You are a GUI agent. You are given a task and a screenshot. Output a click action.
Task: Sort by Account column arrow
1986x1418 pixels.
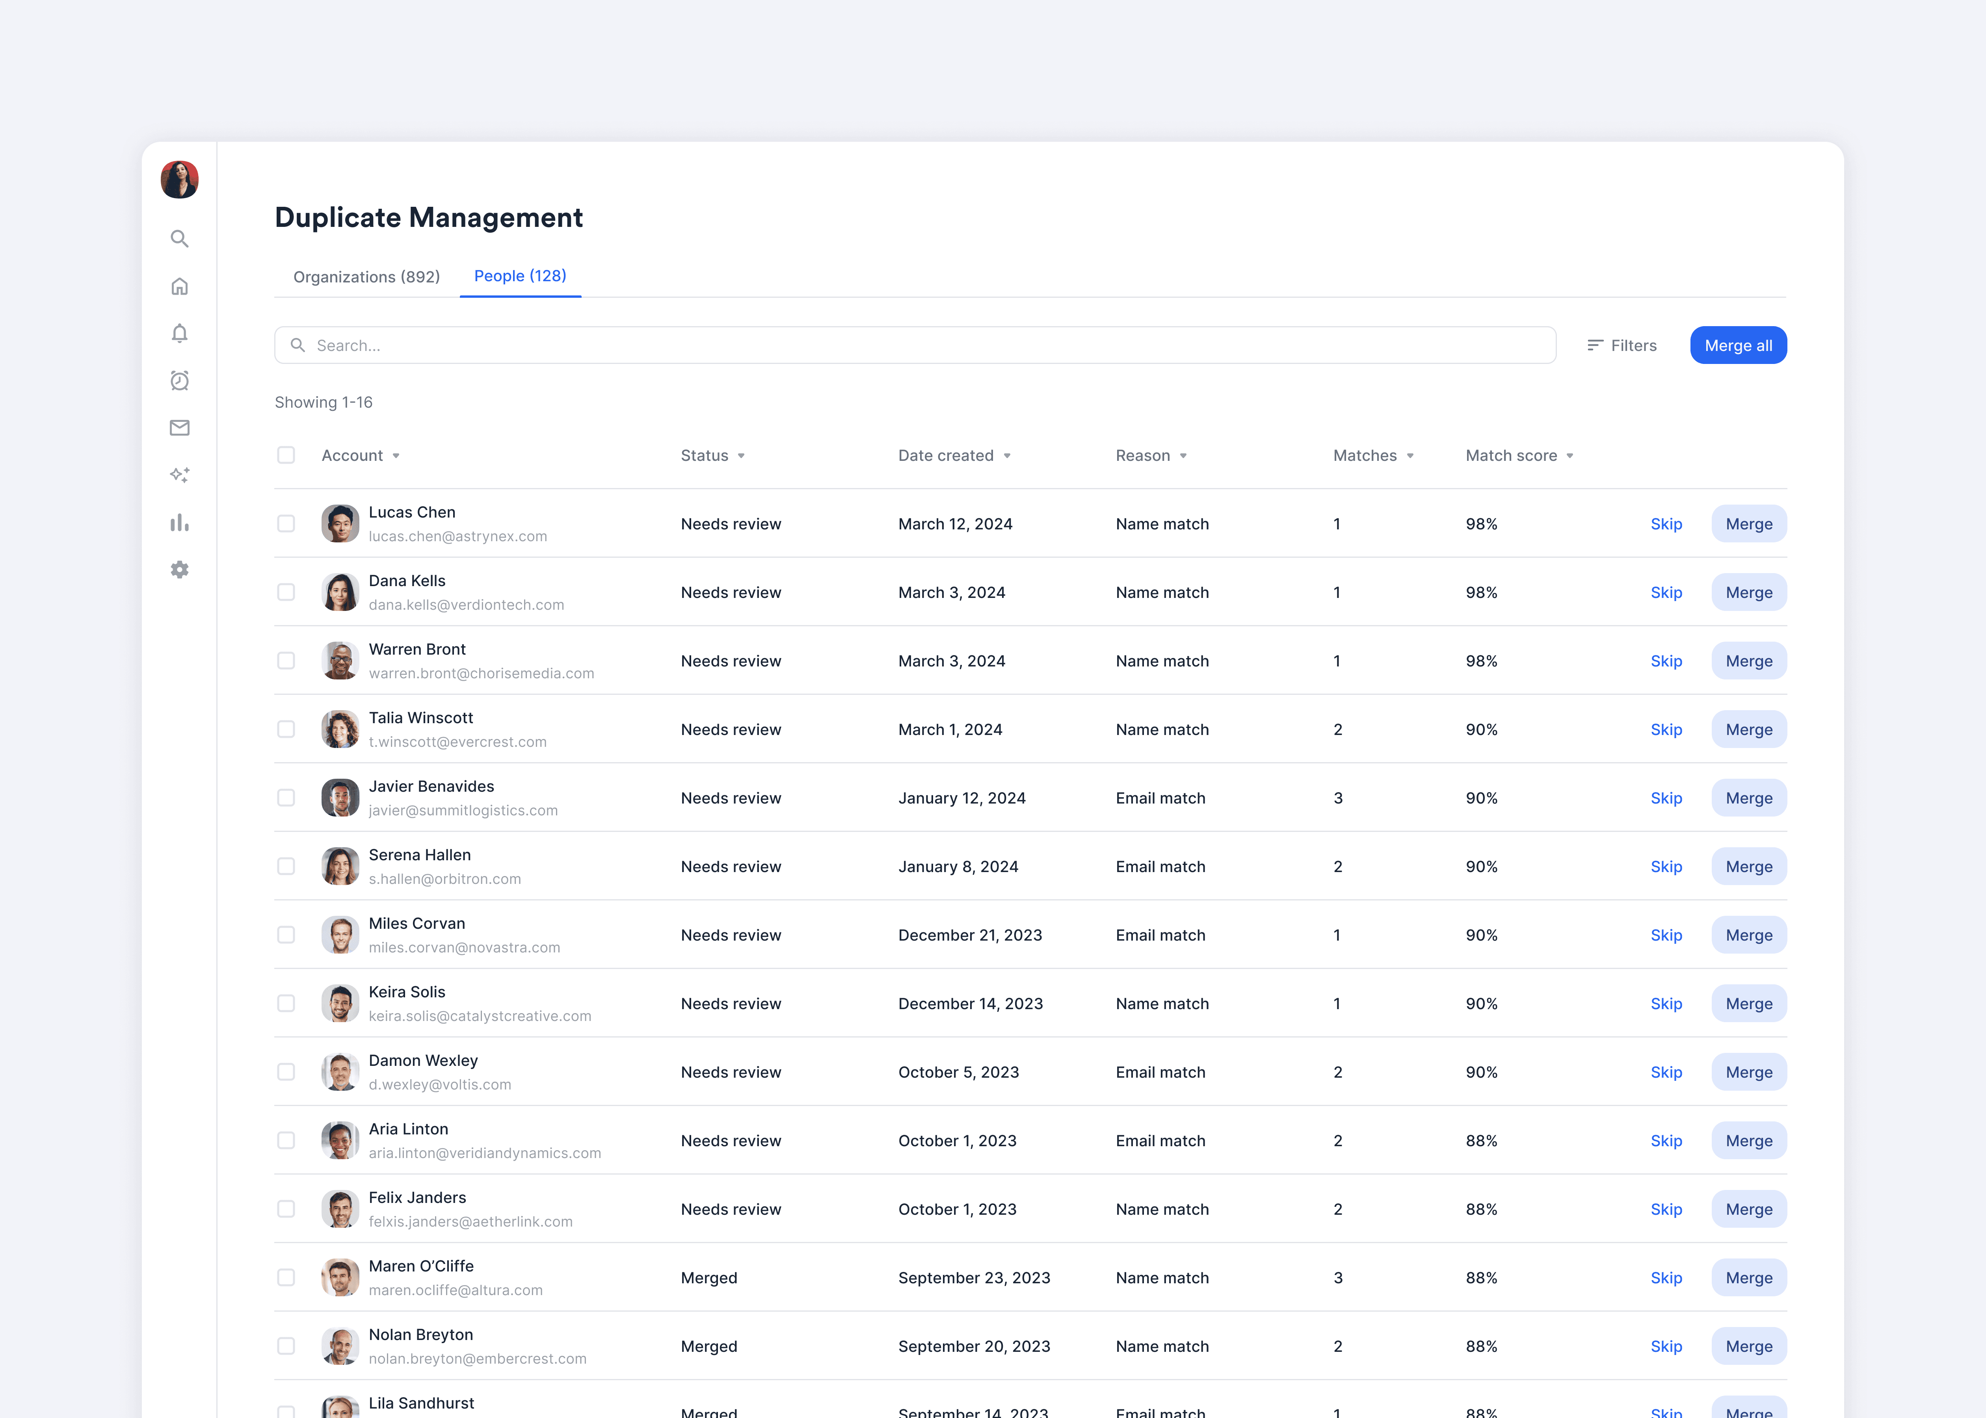(x=396, y=456)
